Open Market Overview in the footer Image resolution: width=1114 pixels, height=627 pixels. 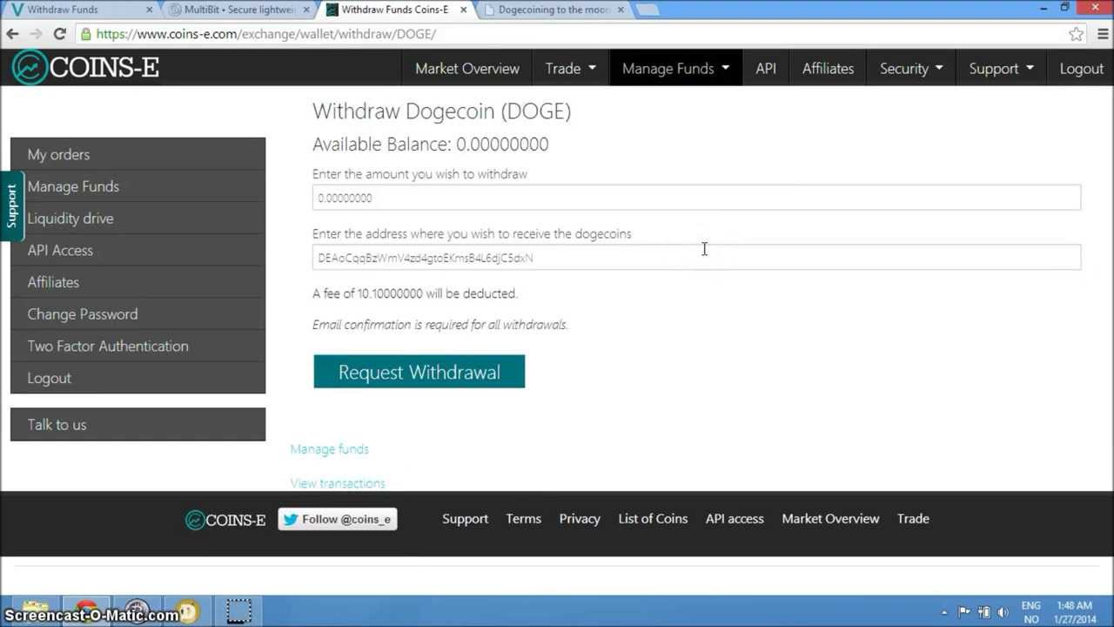830,519
